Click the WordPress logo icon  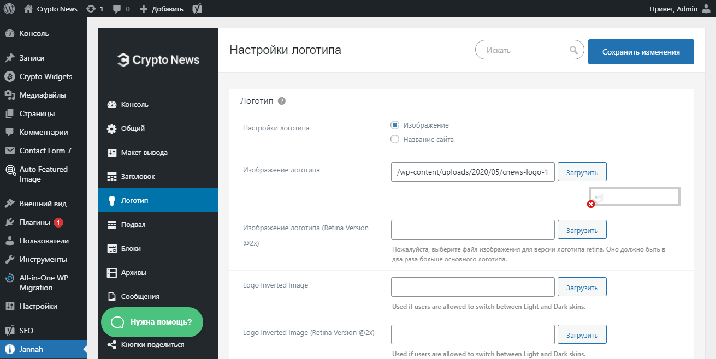pos(9,9)
